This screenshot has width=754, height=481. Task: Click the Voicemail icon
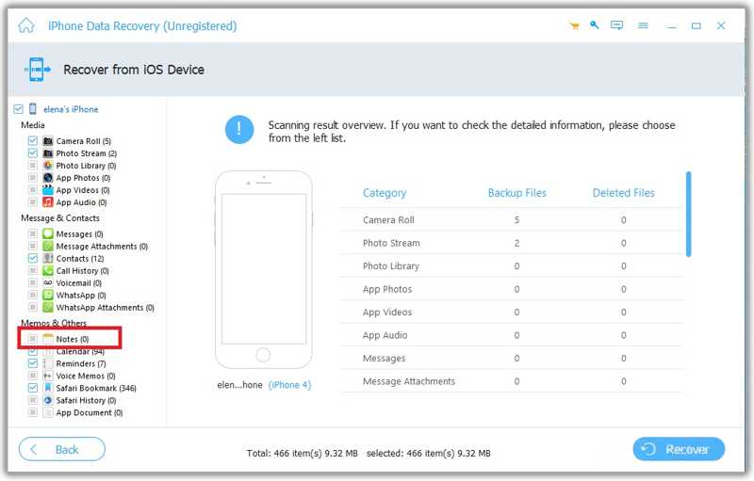[48, 282]
